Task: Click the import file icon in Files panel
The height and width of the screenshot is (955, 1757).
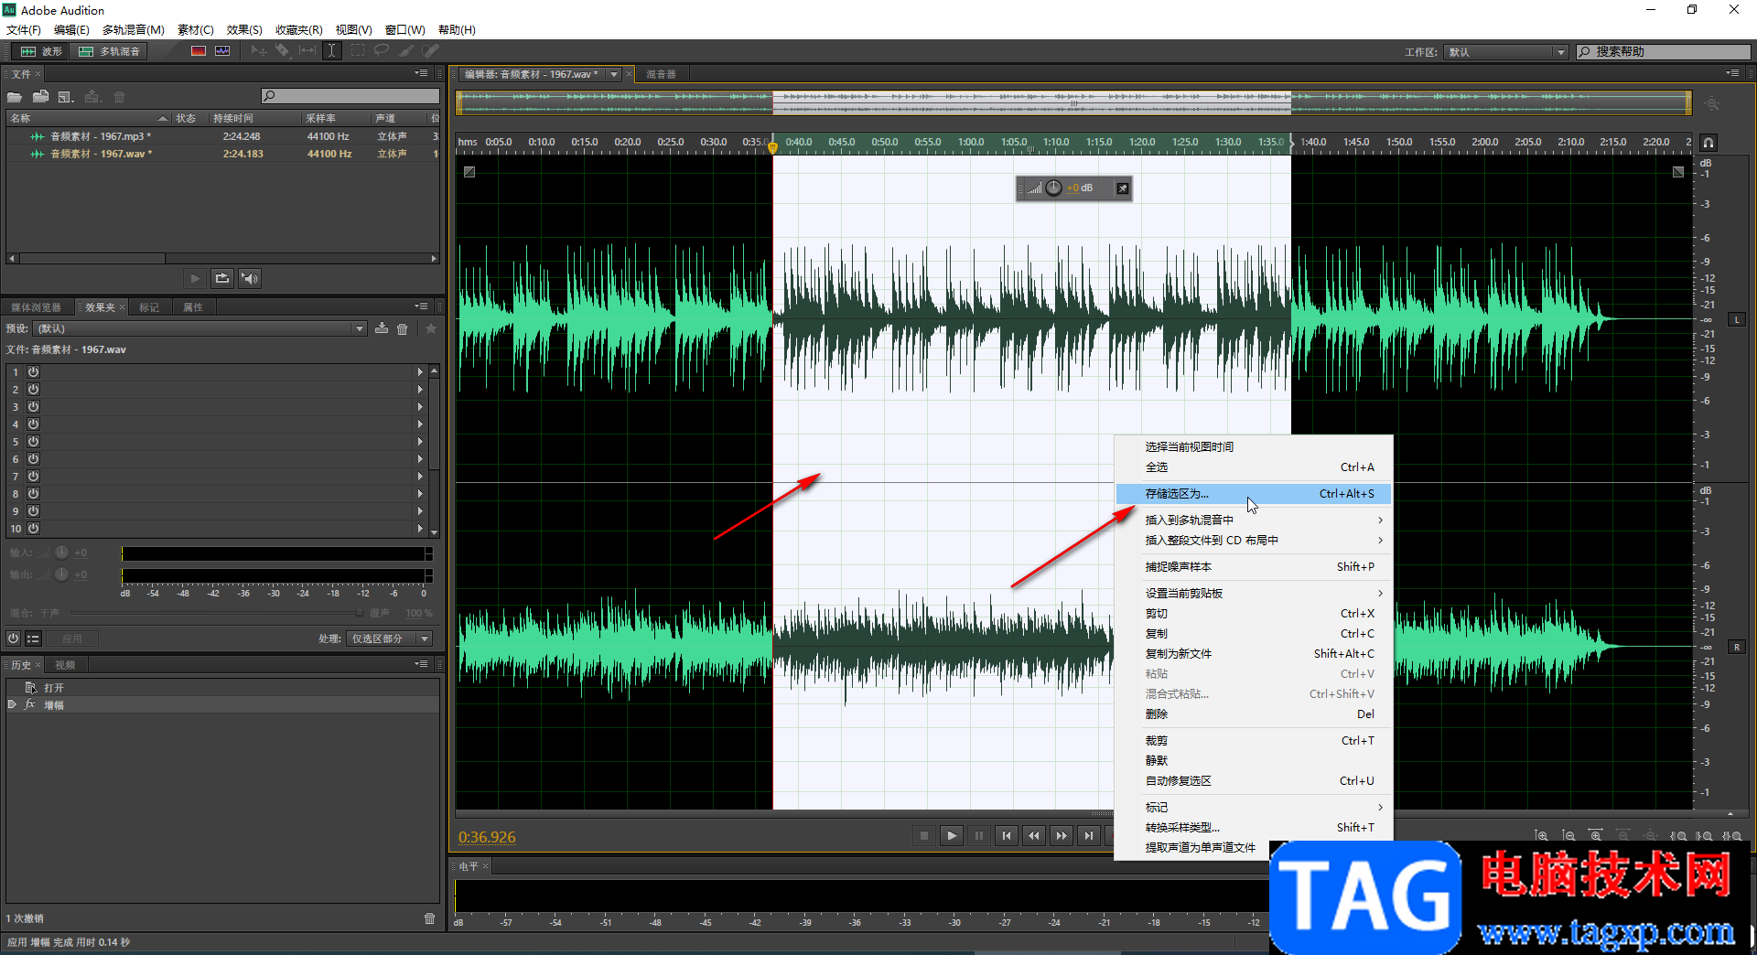Action: (x=40, y=97)
